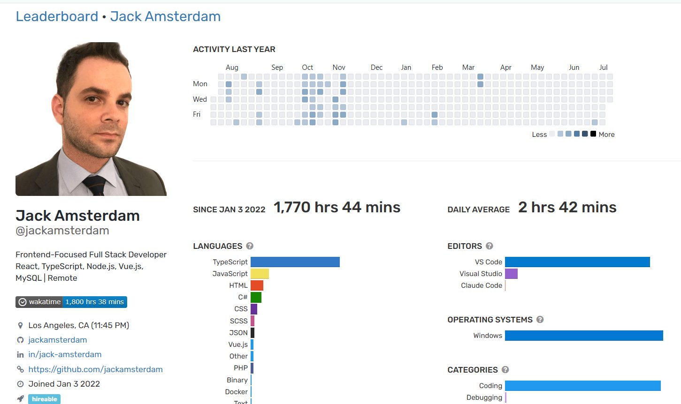
Task: Click the LinkedIn icon beside in/jack-amsterdam
Action: (20, 355)
